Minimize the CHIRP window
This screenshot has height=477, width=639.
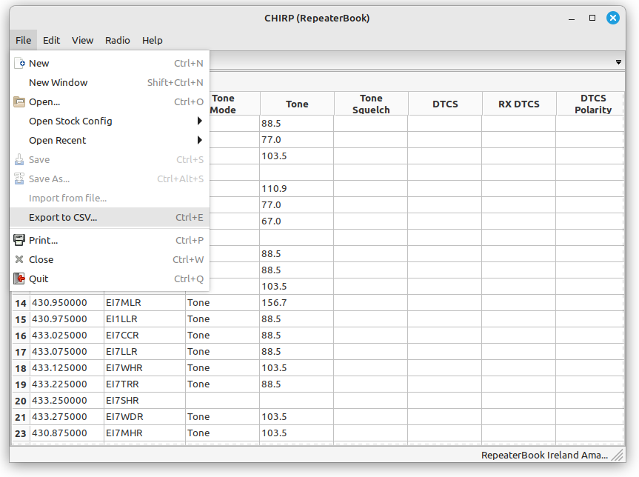(x=572, y=19)
